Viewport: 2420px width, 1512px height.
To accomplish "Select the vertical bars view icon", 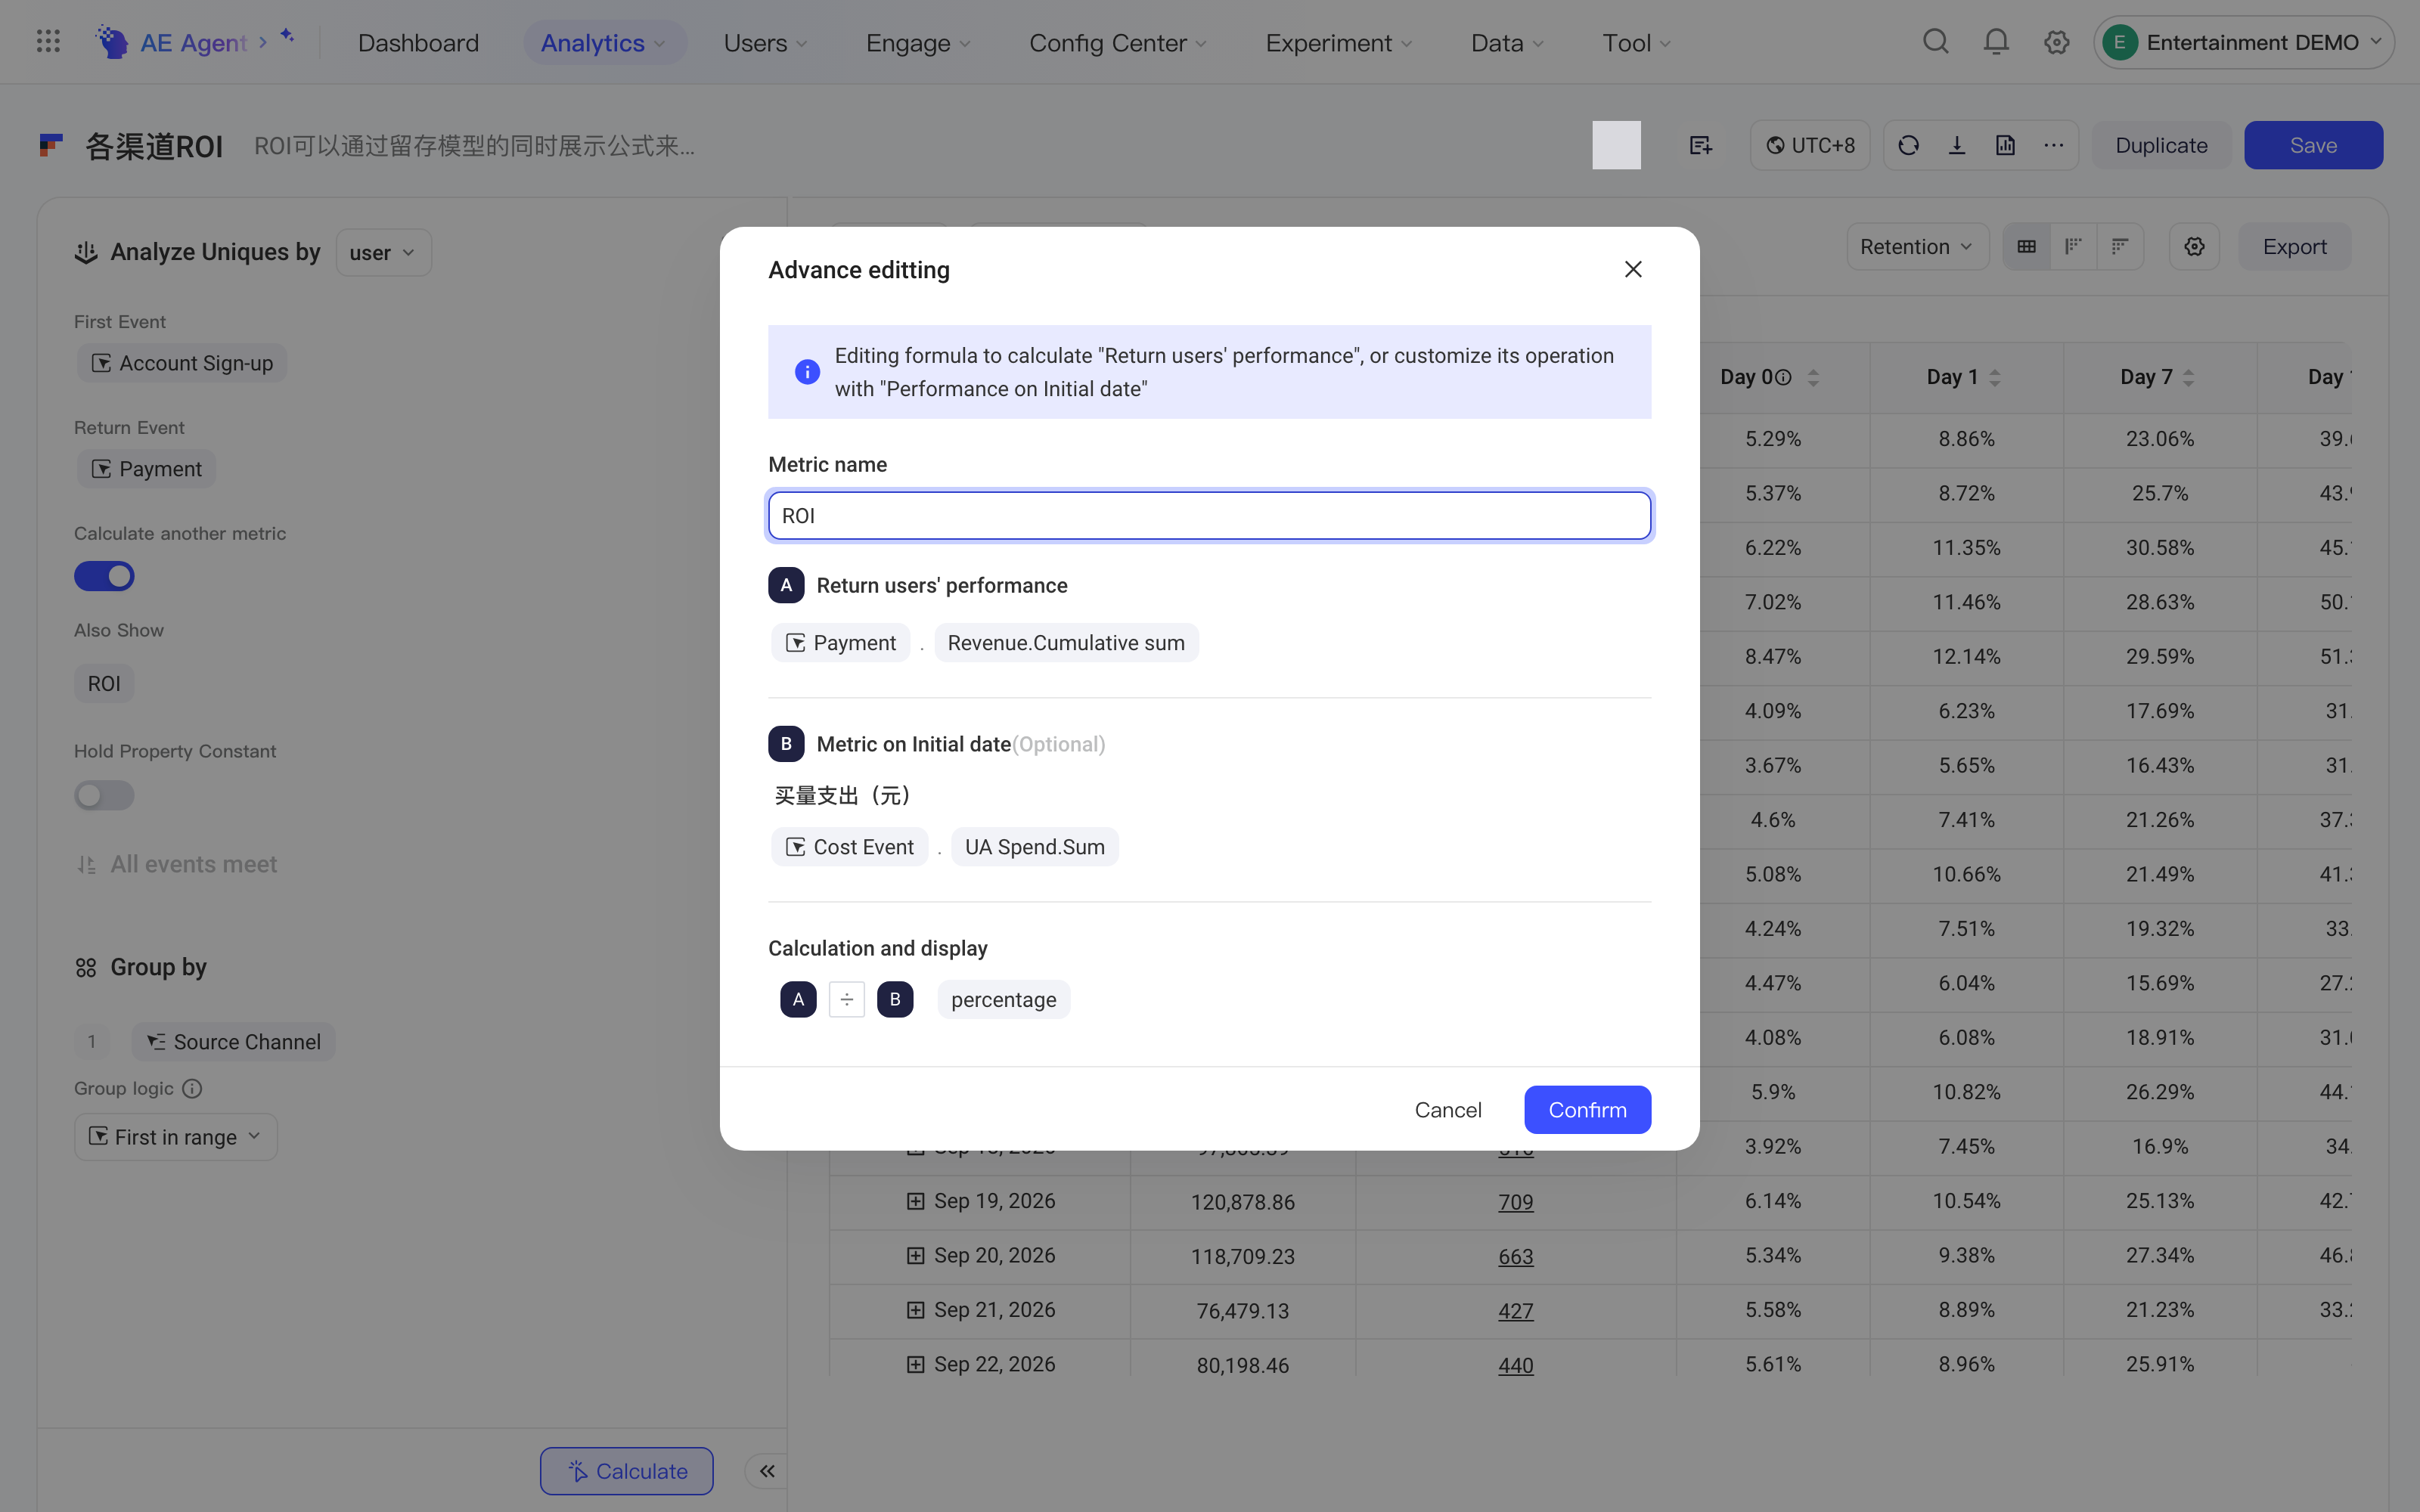I will (x=2073, y=247).
